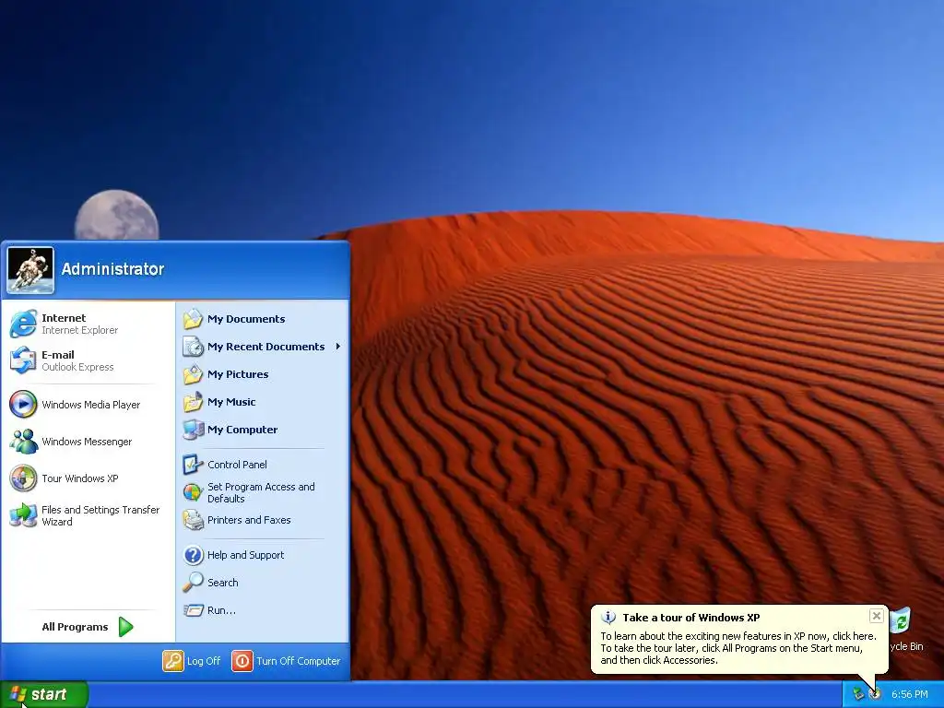The image size is (944, 708).
Task: Click the Outlook Express envelope icon
Action: point(23,360)
